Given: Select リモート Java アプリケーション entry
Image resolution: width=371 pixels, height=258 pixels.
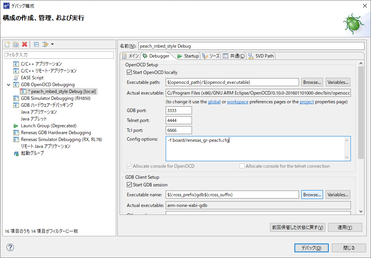Looking at the screenshot, I should (x=45, y=146).
